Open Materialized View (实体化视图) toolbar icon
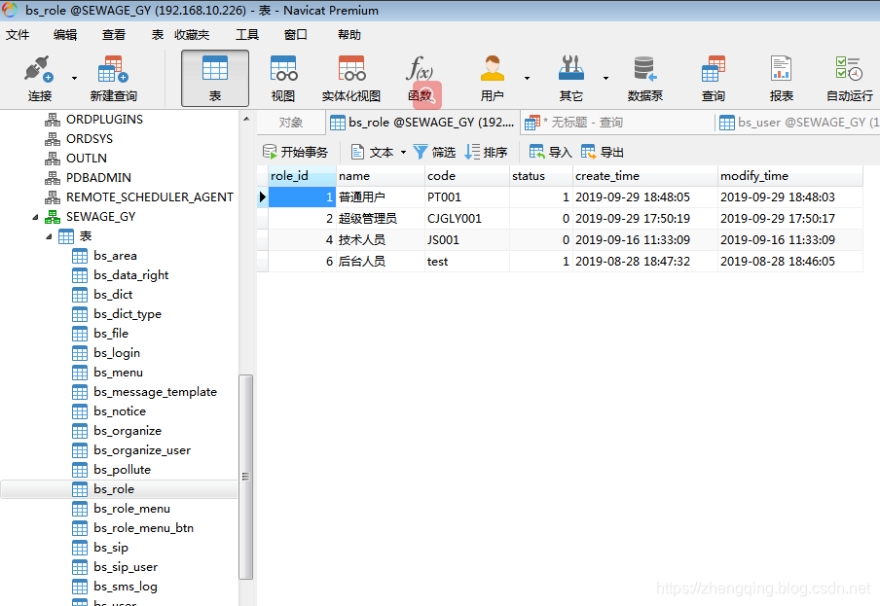Screen dimensions: 880x606 pyautogui.click(x=351, y=68)
